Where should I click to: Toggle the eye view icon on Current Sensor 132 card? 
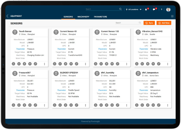click(112, 64)
